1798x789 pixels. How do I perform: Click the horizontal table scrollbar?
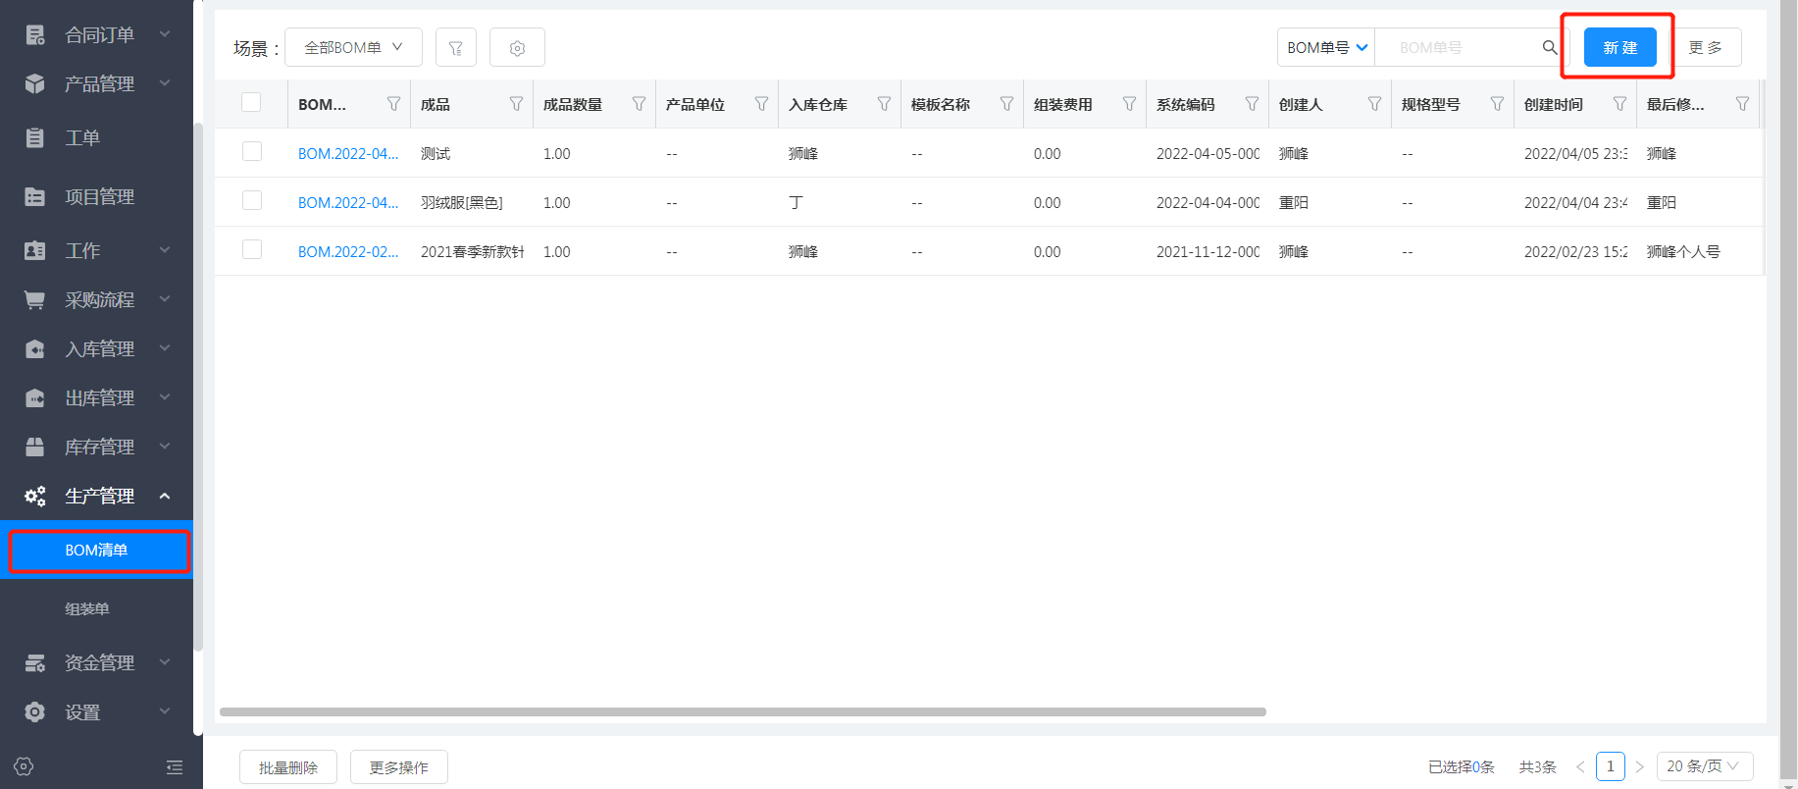pyautogui.click(x=743, y=711)
